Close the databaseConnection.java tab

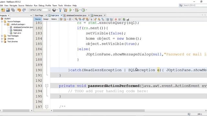89,15
